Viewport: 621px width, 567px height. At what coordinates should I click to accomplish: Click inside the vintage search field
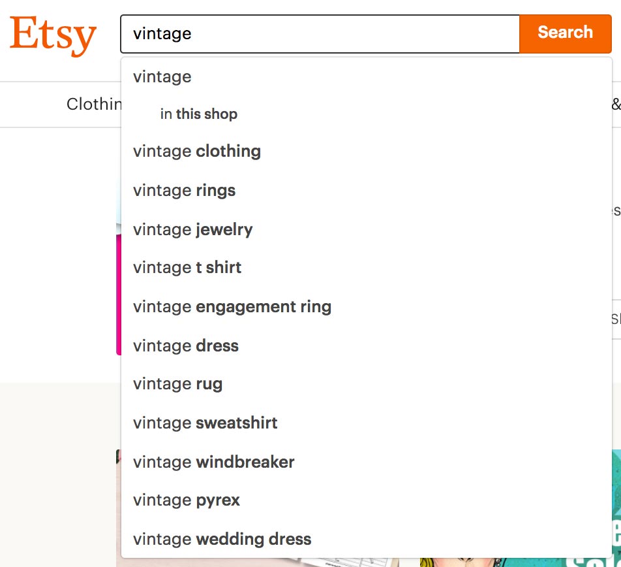point(320,34)
